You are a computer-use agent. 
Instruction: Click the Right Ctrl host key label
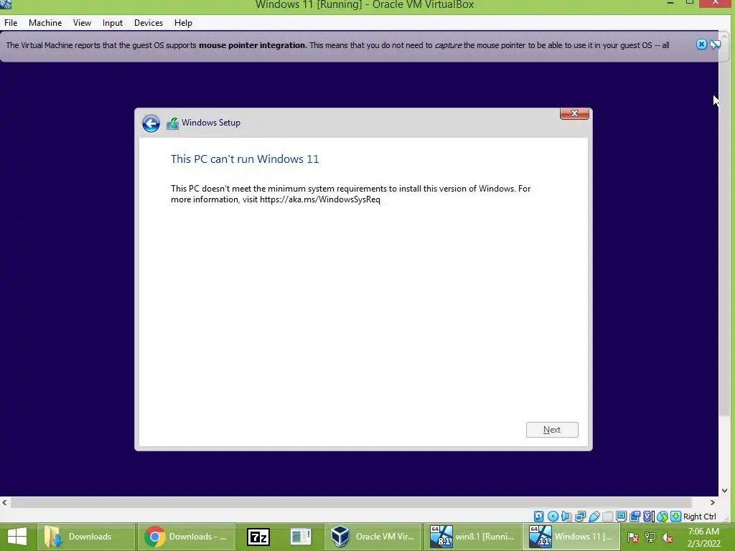coord(699,517)
